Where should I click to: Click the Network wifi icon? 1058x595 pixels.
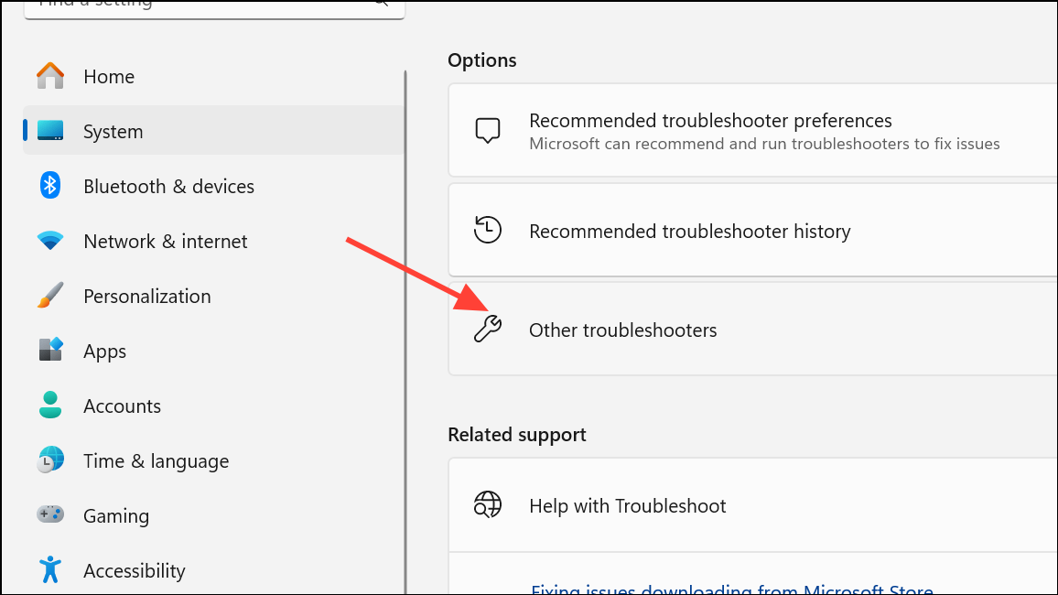click(50, 241)
